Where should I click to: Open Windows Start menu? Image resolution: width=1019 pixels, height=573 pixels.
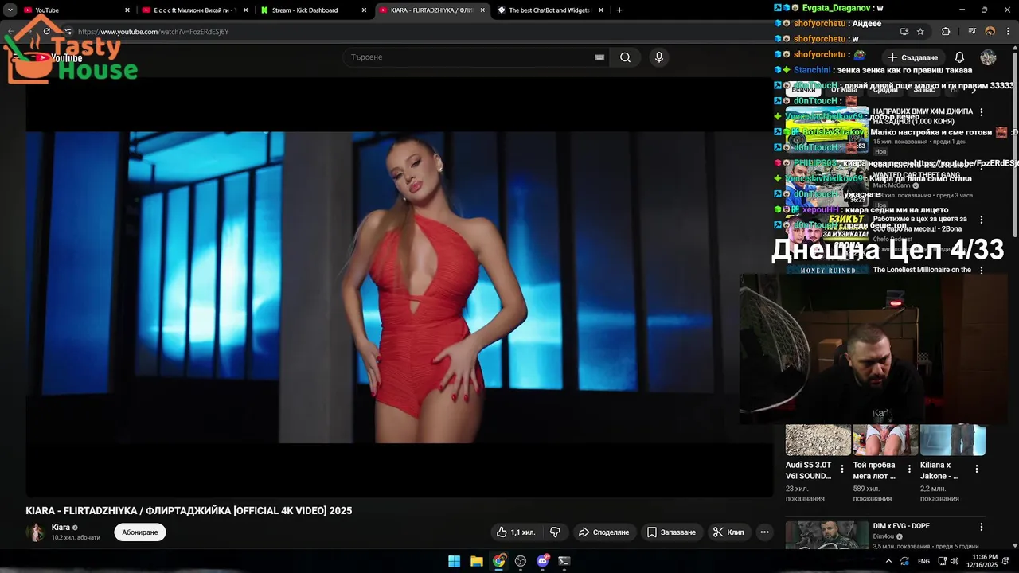tap(454, 561)
